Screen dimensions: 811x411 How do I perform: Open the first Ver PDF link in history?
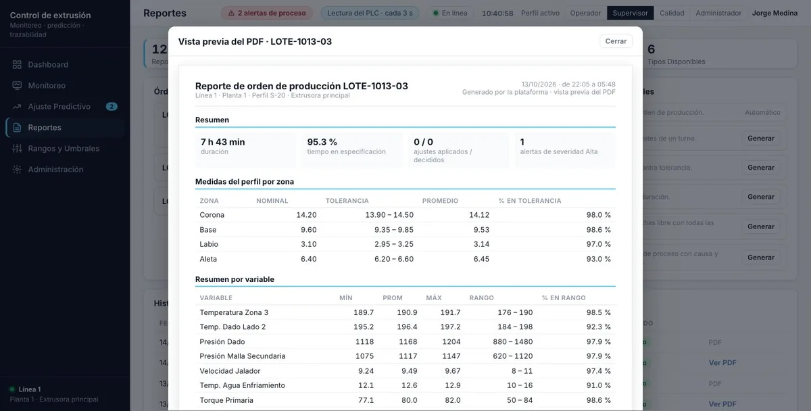coord(722,363)
